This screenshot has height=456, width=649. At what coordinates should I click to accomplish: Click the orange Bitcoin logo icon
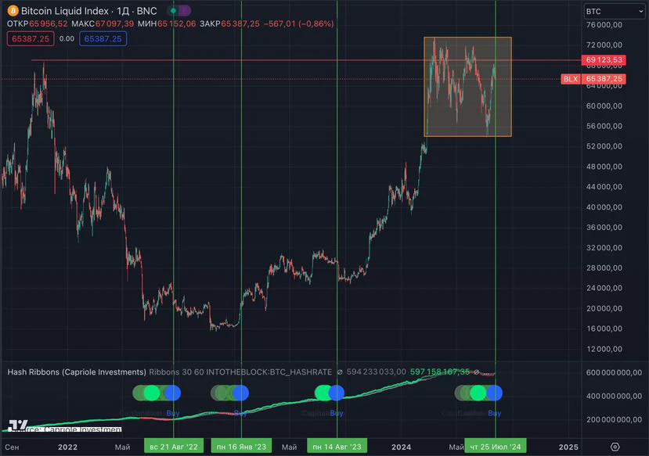13,11
